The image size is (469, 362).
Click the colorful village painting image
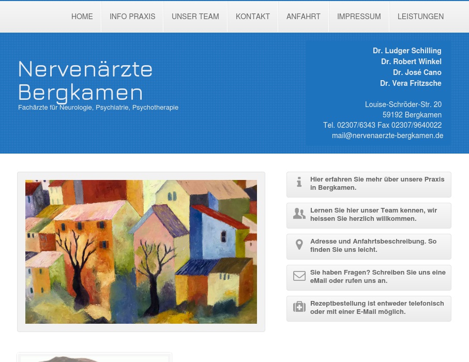(141, 252)
